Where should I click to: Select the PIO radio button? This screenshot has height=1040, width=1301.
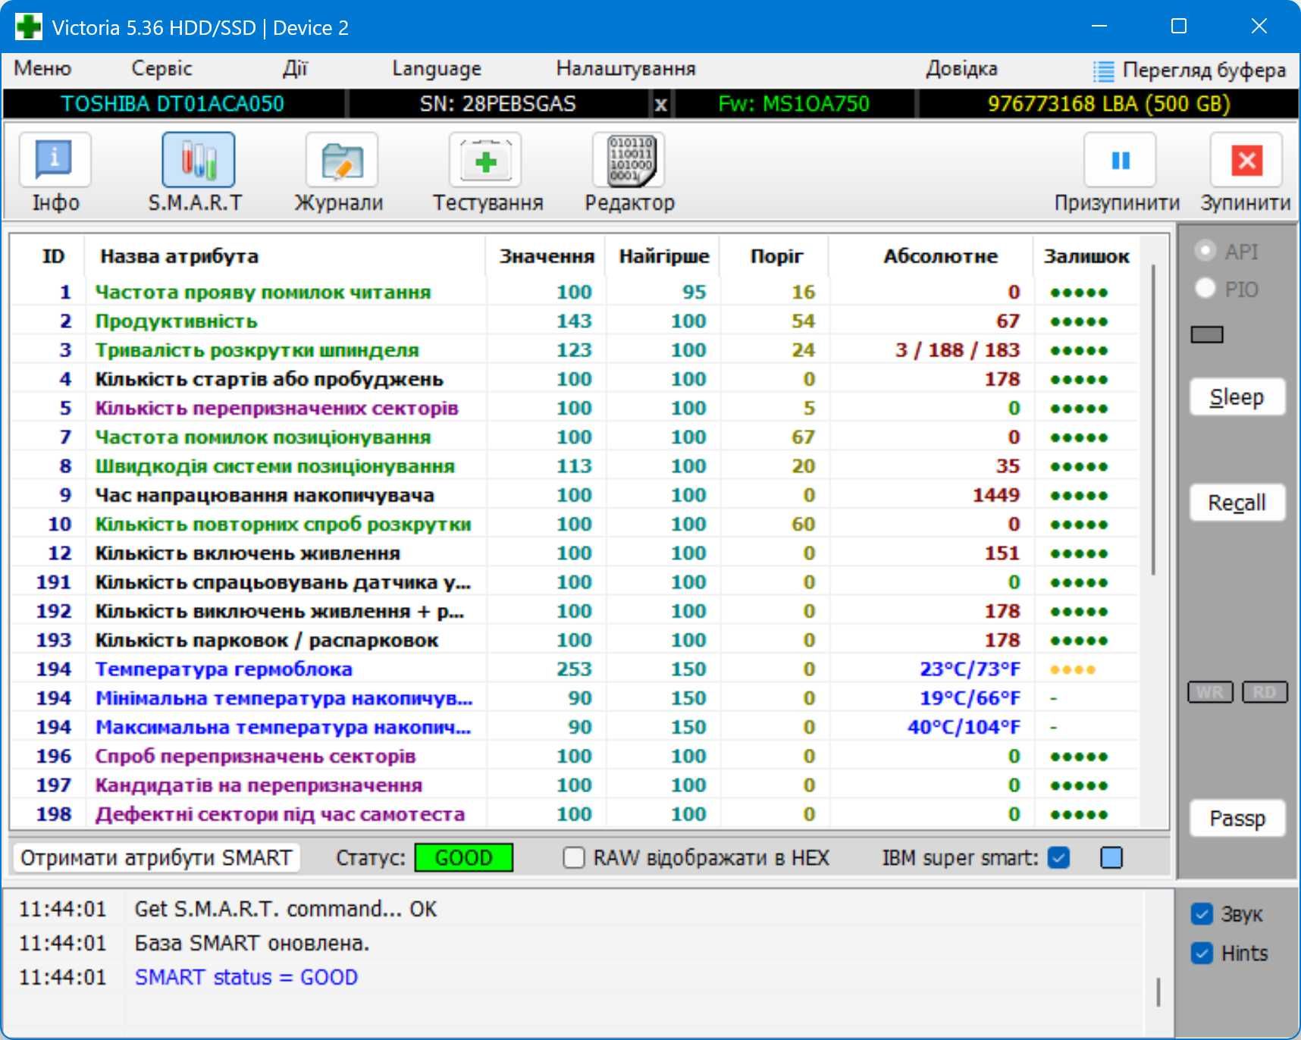pos(1205,288)
